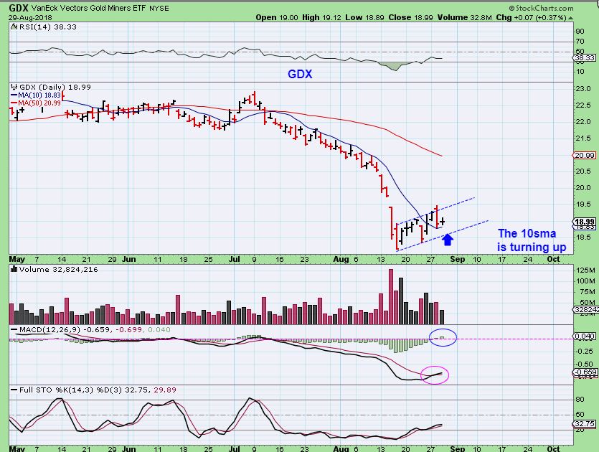The height and width of the screenshot is (452, 599).
Task: Click the Close 18.99 header value
Action: pyautogui.click(x=411, y=17)
